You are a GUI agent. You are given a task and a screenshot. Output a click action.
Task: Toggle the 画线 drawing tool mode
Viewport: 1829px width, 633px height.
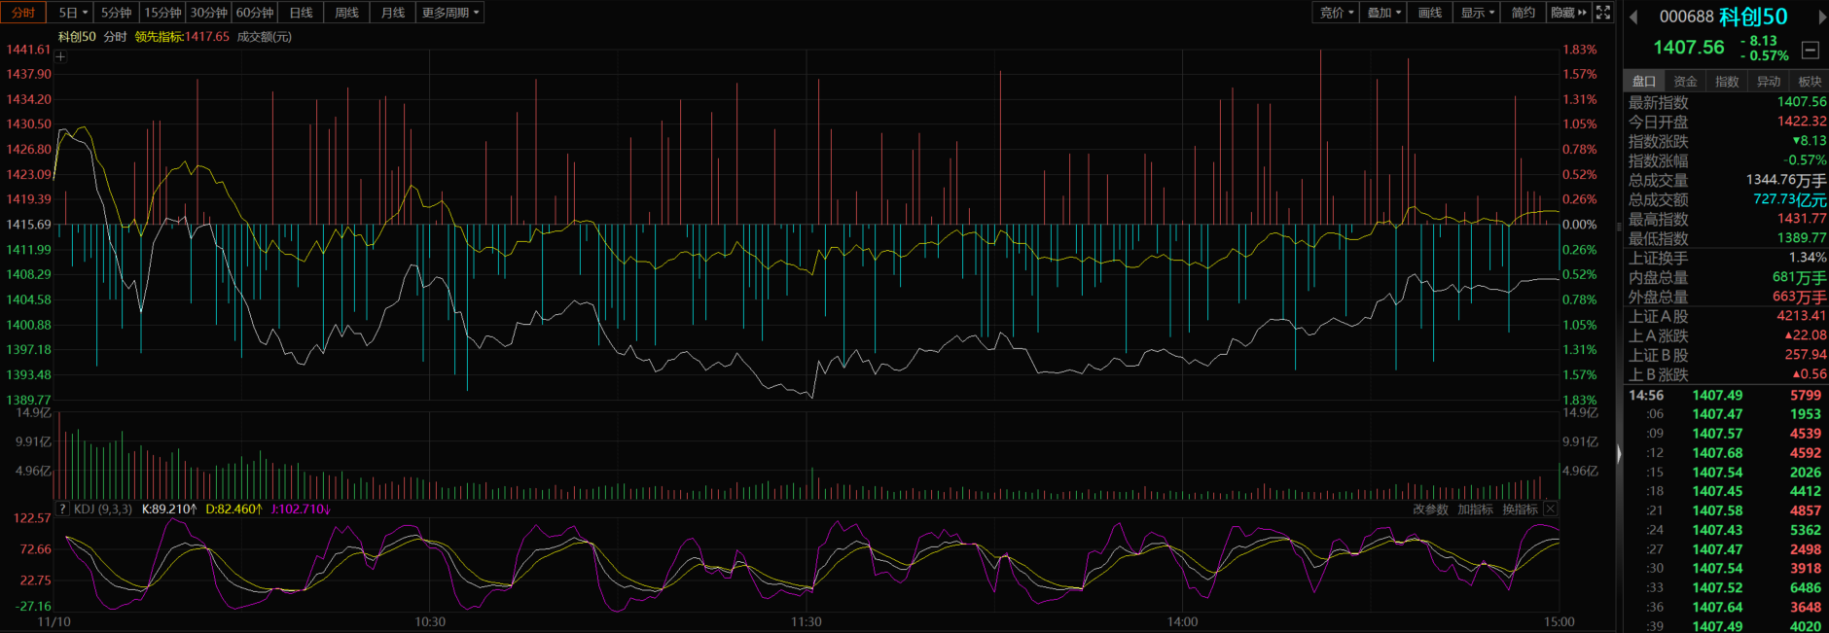(1429, 13)
